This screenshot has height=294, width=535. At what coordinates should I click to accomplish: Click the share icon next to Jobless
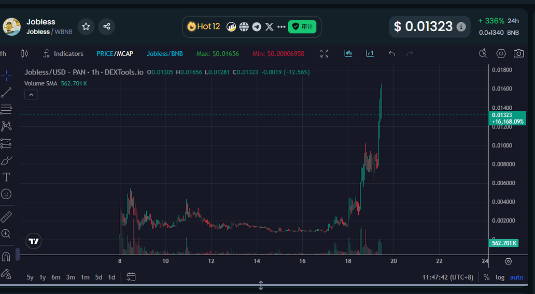click(x=106, y=26)
